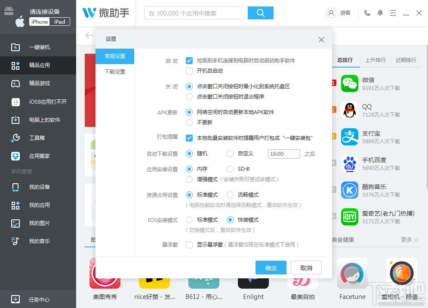This screenshot has width=428, height=308.
Task: Switch to the 下载设置 tab
Action: 115,71
